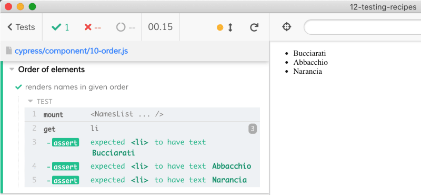Rerun all tests with the reload icon
The width and height of the screenshot is (421, 195).
pyautogui.click(x=254, y=27)
